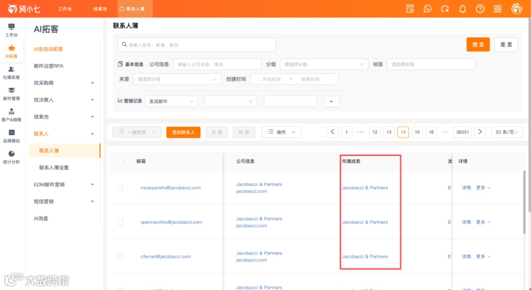
Task: Expand 线索池 sidebar menu
Action: tap(92, 117)
